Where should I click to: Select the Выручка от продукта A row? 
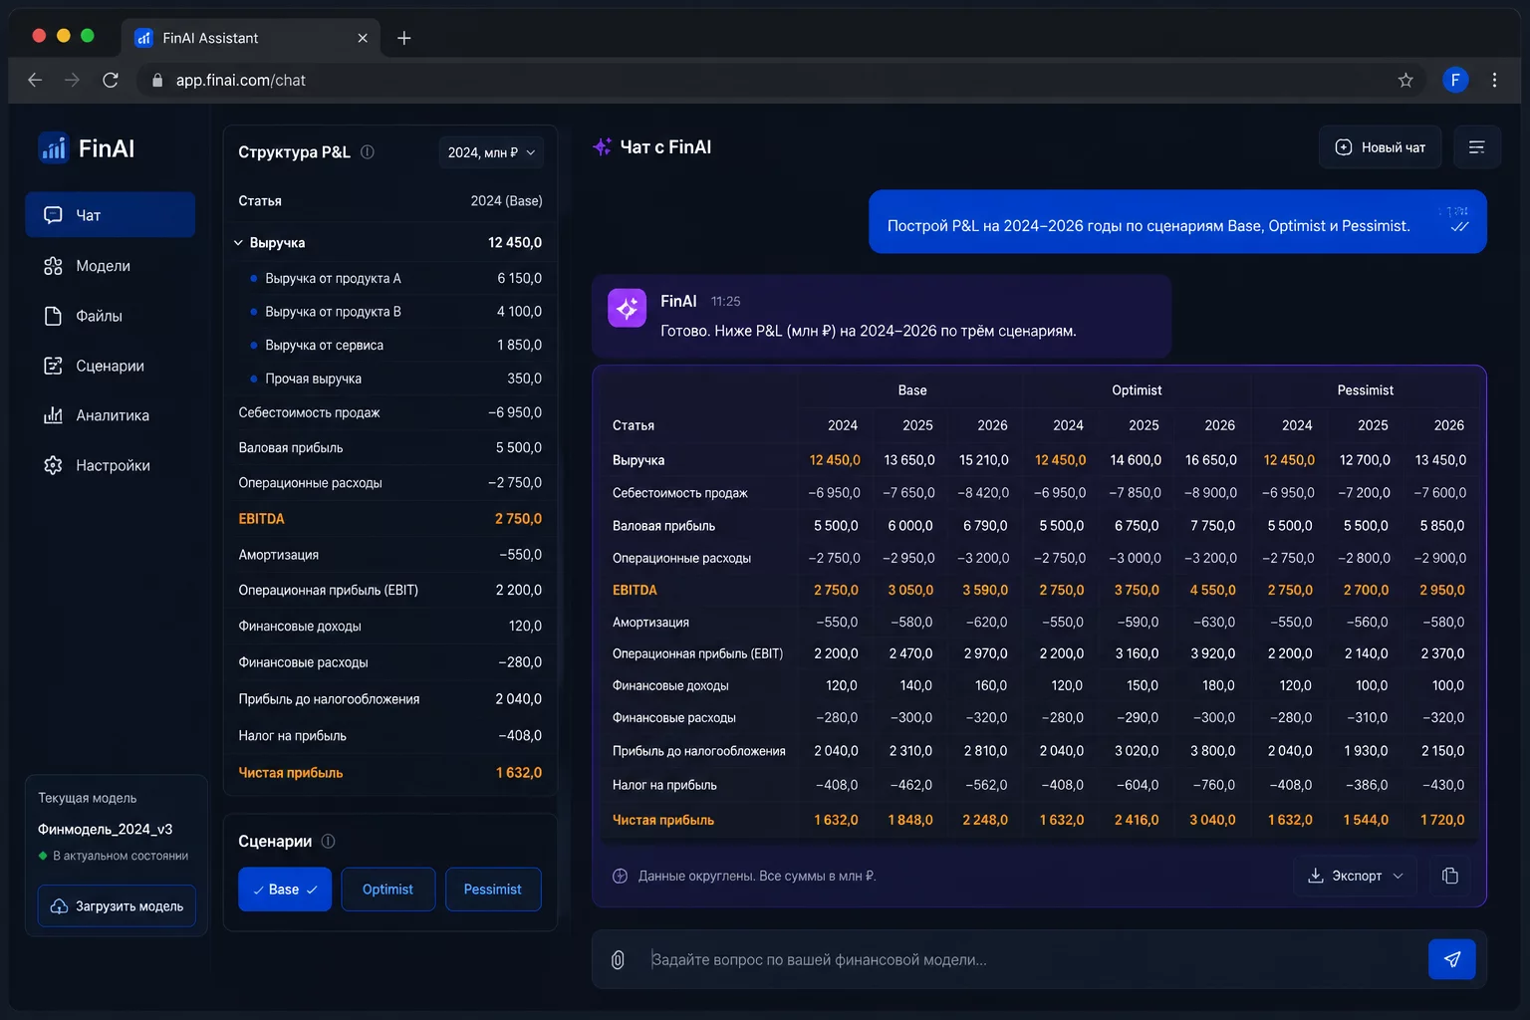click(x=390, y=278)
